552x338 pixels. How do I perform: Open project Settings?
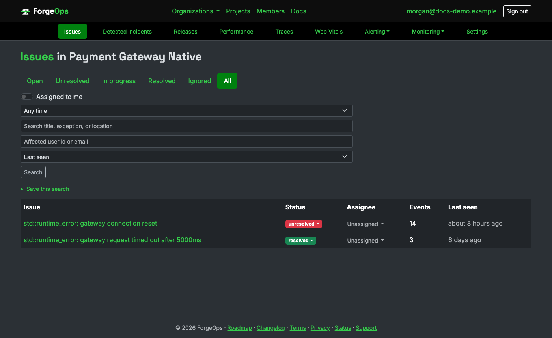tap(477, 32)
